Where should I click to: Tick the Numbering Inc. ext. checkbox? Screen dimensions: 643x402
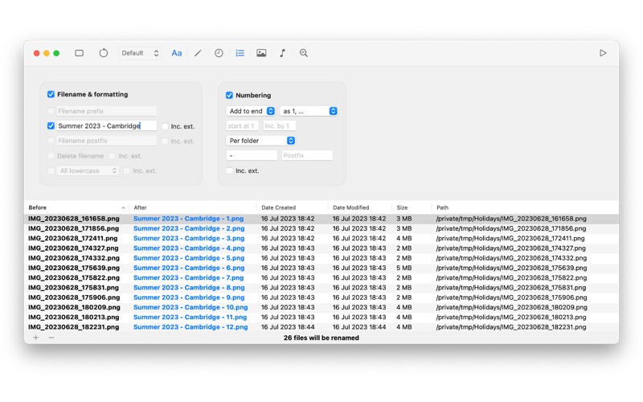click(x=229, y=170)
